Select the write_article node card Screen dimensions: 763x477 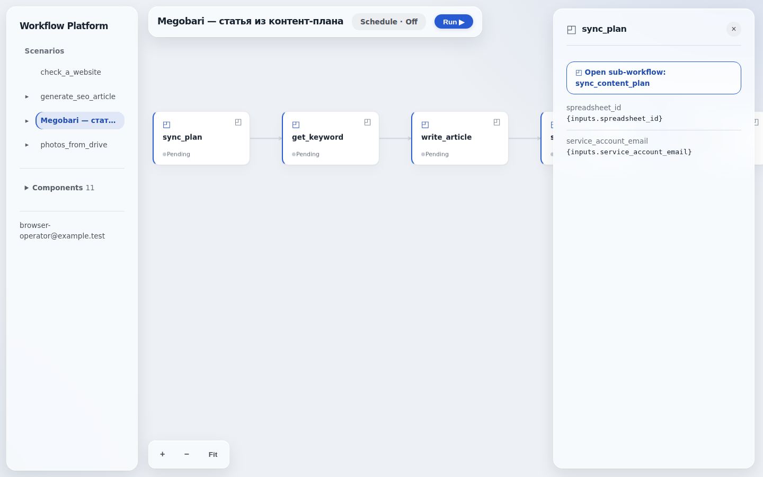[460, 138]
